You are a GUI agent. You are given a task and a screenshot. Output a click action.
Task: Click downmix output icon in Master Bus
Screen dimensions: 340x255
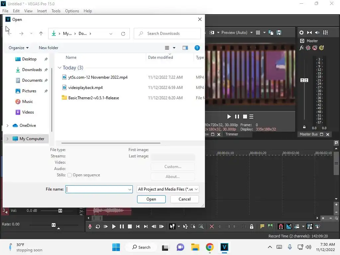click(309, 33)
